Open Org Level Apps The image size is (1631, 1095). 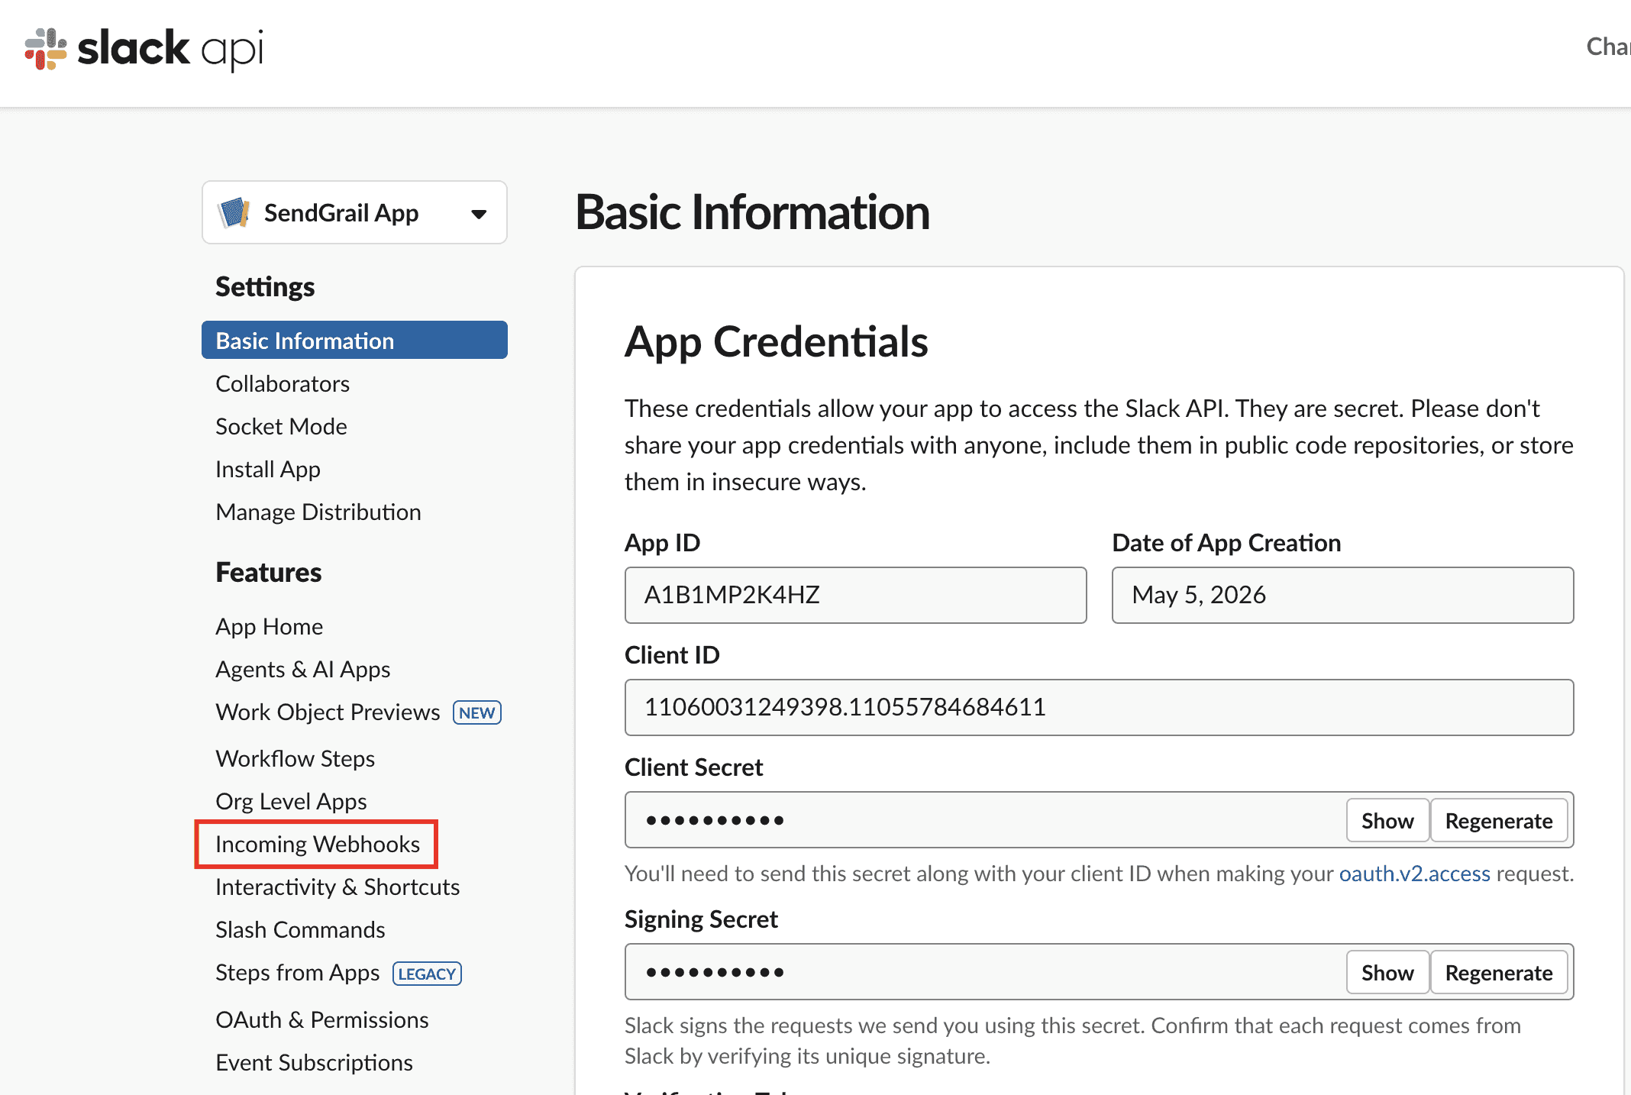tap(291, 801)
